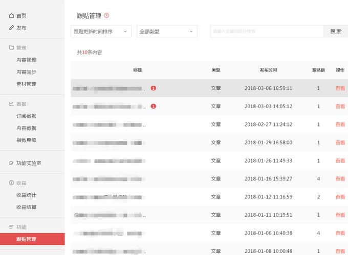
Task: Click 查看 for the 2018-01-08 10:00:48 article
Action: [x=340, y=251]
